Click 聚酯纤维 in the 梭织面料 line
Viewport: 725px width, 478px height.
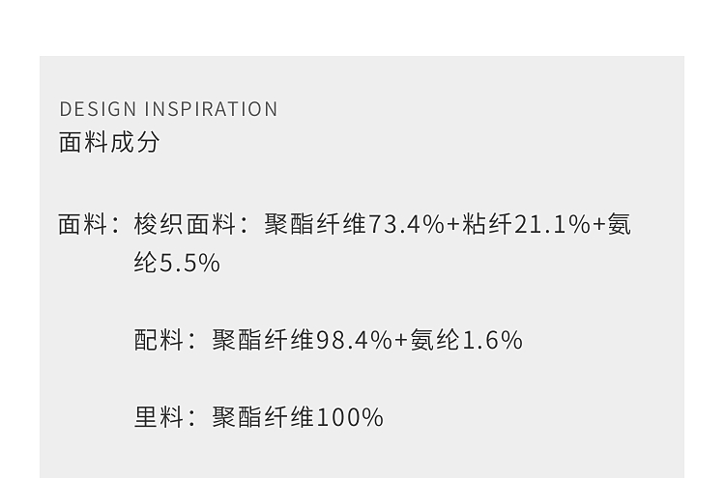pyautogui.click(x=315, y=225)
